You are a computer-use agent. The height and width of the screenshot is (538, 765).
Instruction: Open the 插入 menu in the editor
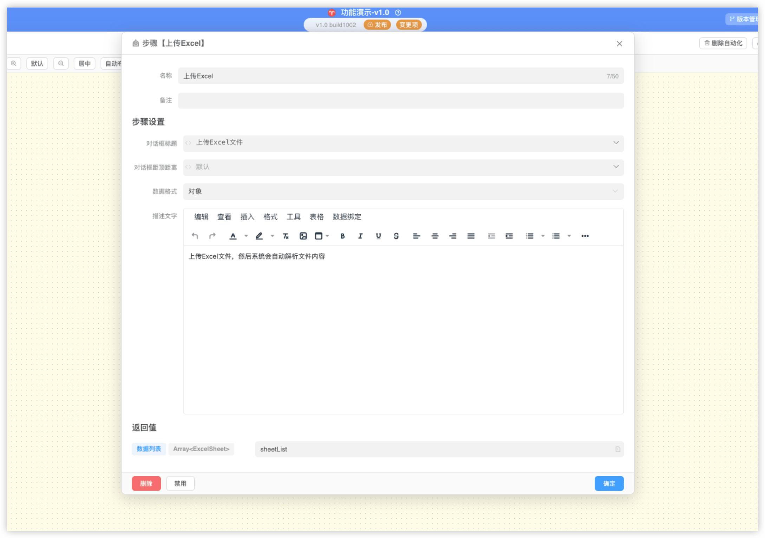click(247, 217)
